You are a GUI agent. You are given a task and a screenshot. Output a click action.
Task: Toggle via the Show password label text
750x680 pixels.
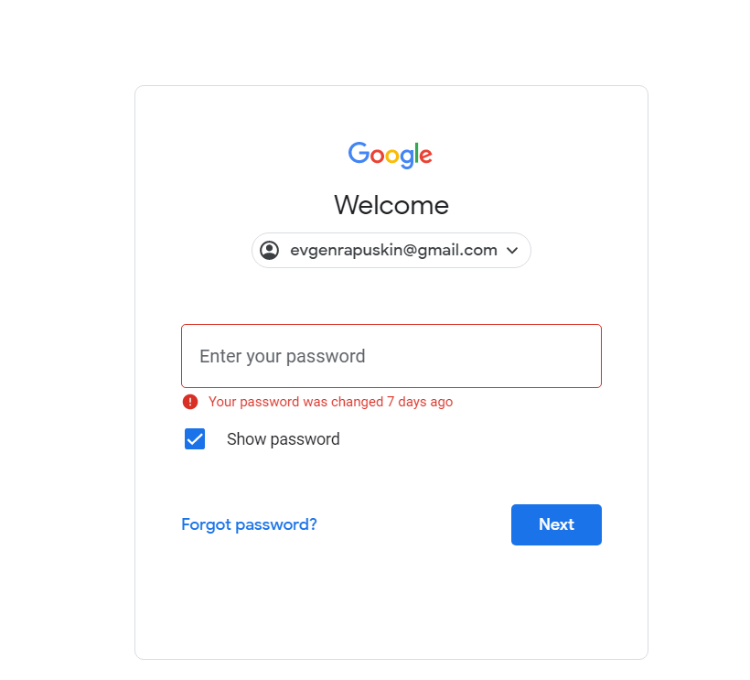pos(284,439)
